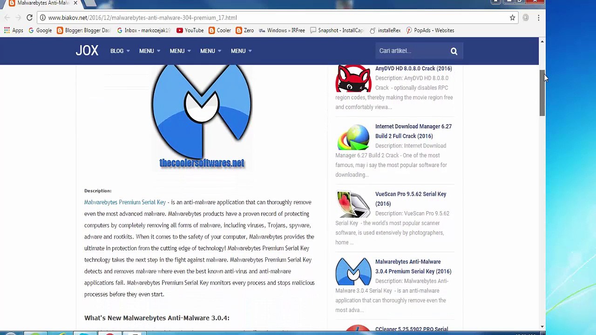Open the Windows » IRFree bookmark
The image size is (596, 335).
[x=282, y=30]
